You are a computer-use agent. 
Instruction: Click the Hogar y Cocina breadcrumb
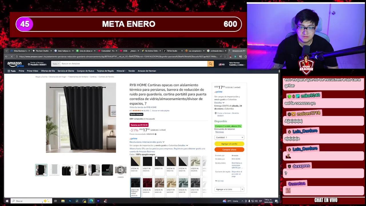coord(41,77)
